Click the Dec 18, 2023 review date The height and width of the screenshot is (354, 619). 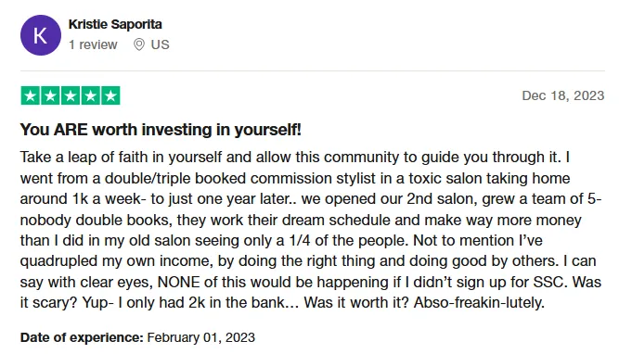click(563, 95)
